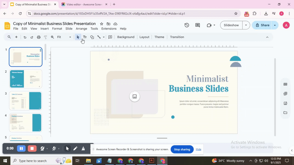Click the Print icon in toolbar
This screenshot has width=294, height=165.
point(39,37)
